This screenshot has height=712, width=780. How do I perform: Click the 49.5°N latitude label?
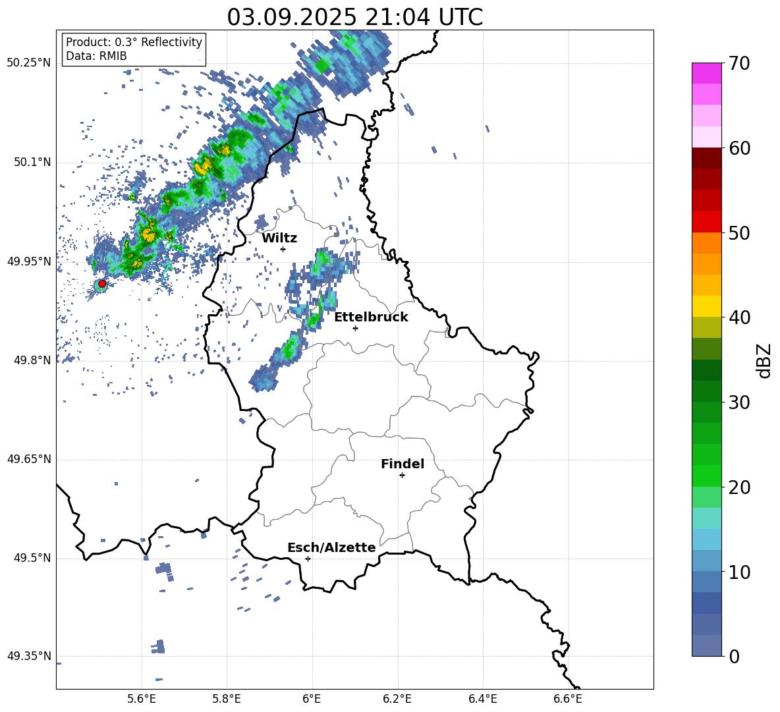pos(32,558)
